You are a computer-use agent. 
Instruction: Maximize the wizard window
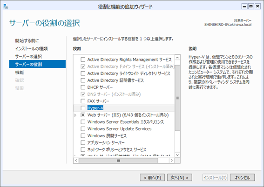click(x=251, y=7)
